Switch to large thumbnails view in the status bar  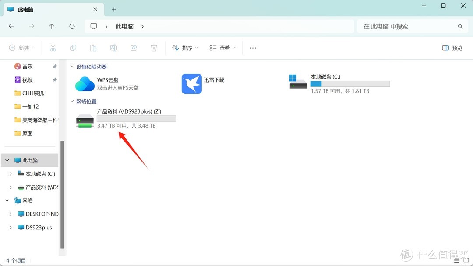point(466,260)
